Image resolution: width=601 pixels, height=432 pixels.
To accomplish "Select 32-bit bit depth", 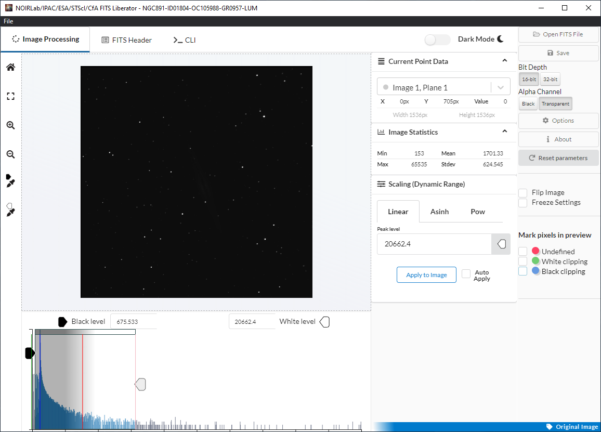I will [x=551, y=80].
